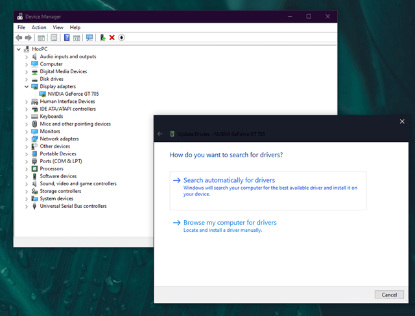Select the Digital Media Devices label
Screen dimensions: 415x316
click(64, 72)
